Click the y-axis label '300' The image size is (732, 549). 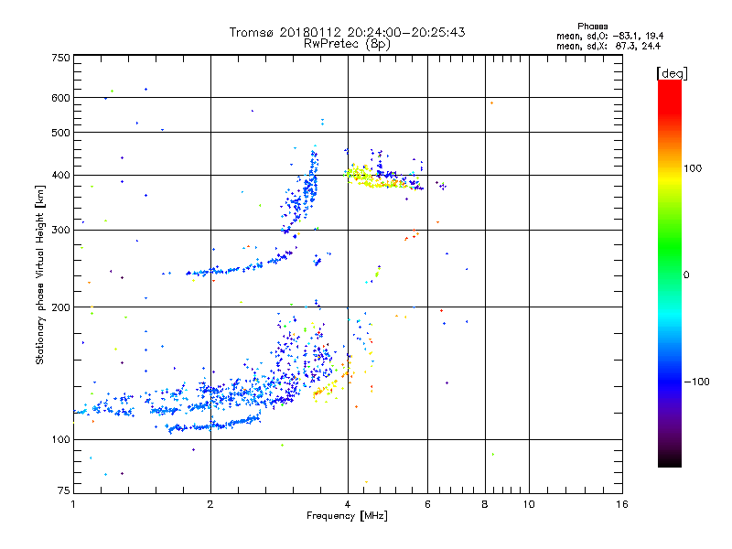coord(61,231)
